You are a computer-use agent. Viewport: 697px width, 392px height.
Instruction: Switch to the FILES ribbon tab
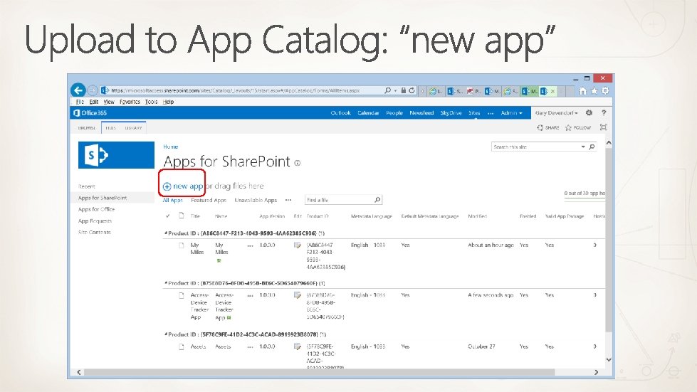click(110, 128)
